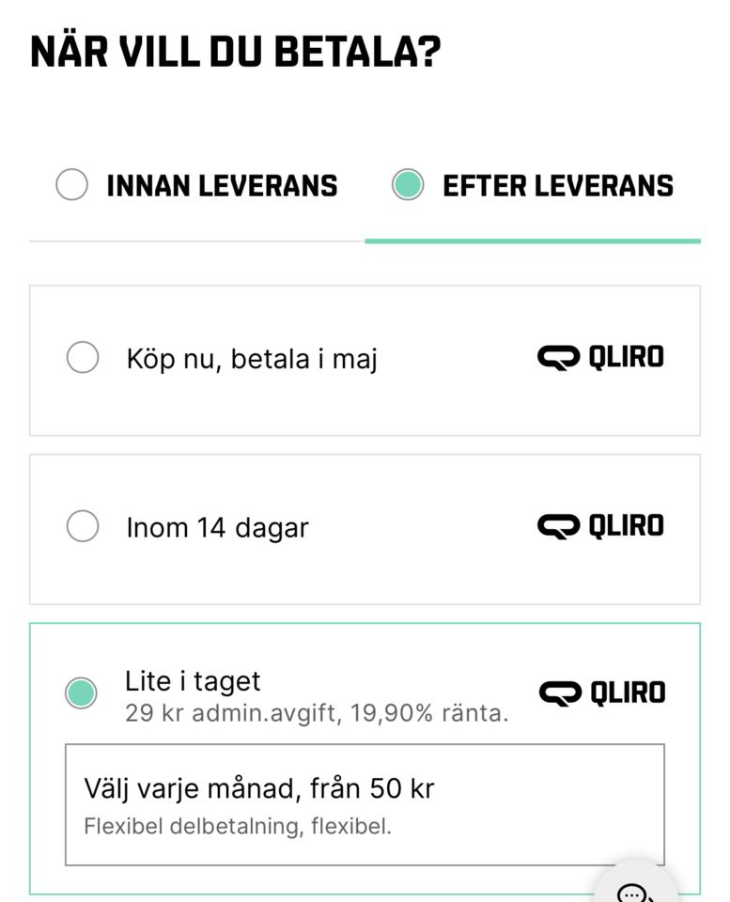Toggle the "Lite i taget" radio button
Screen dimensions: 730x902
click(x=81, y=693)
